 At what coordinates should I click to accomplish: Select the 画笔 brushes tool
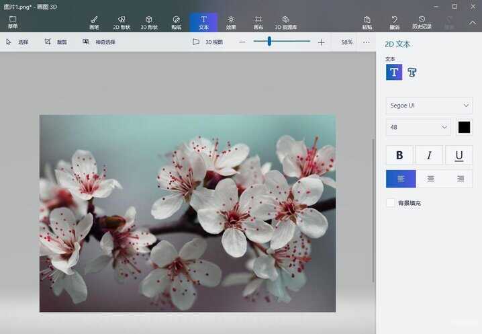94,22
